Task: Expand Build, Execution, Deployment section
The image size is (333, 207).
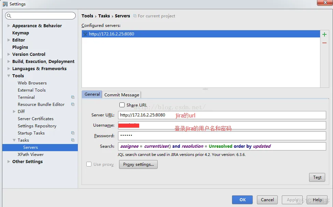Action: [9, 61]
